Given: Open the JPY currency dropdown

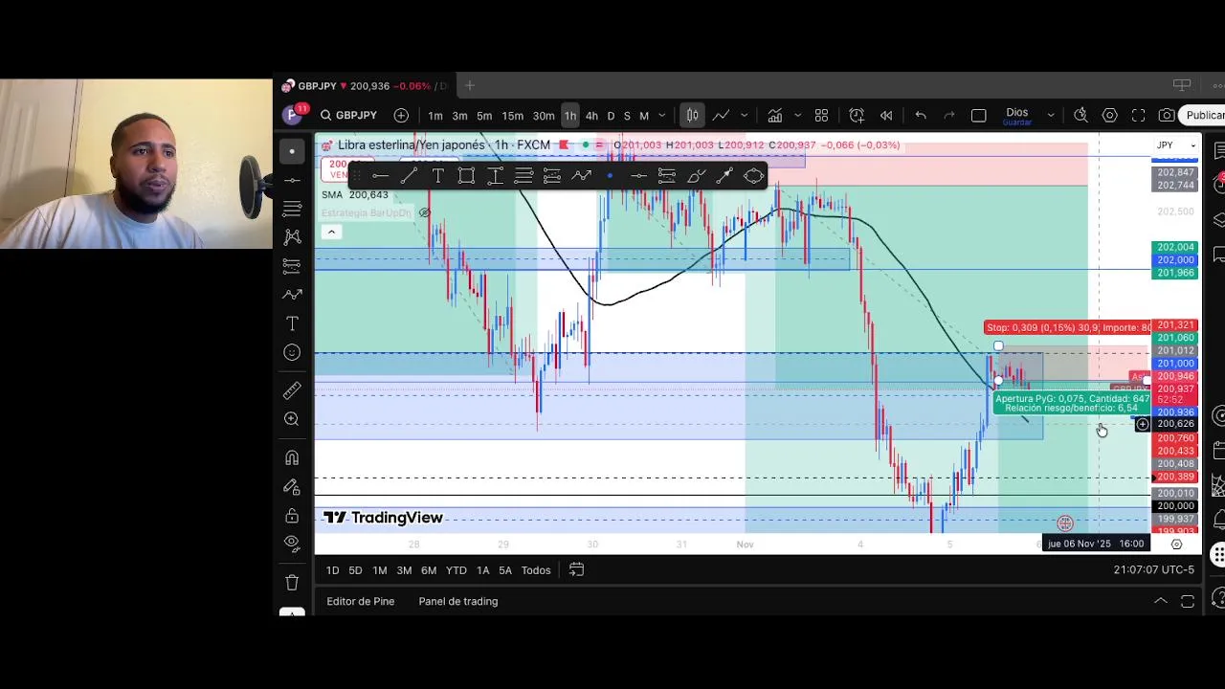Looking at the screenshot, I should [x=1175, y=145].
